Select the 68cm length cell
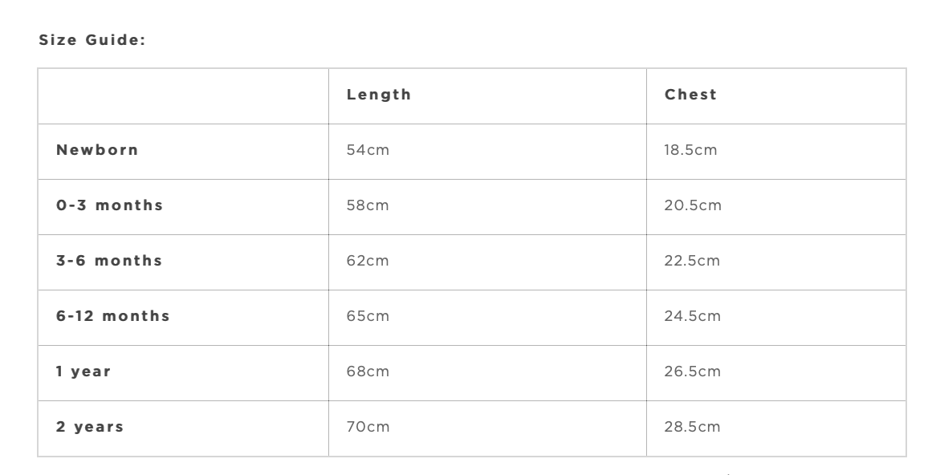 368,371
